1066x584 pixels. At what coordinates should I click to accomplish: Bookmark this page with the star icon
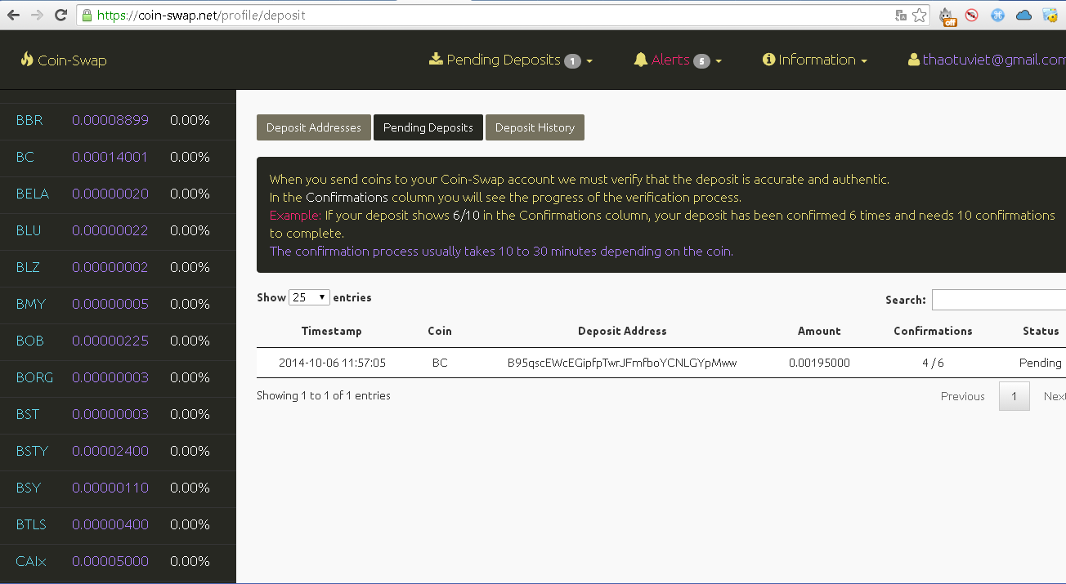coord(919,15)
